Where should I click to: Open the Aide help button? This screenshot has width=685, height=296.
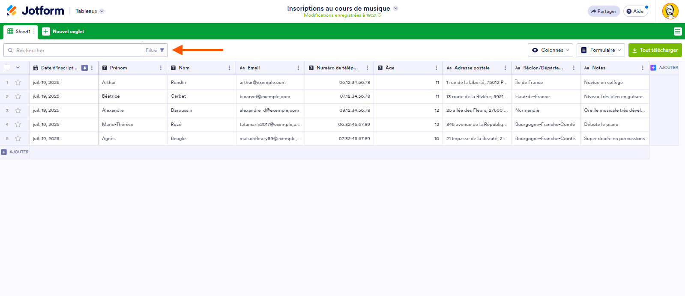tap(635, 11)
